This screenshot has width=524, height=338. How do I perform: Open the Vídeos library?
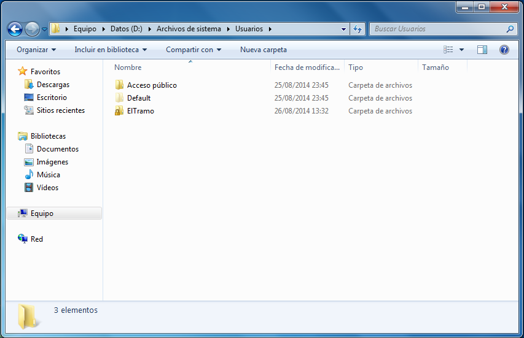tap(47, 188)
